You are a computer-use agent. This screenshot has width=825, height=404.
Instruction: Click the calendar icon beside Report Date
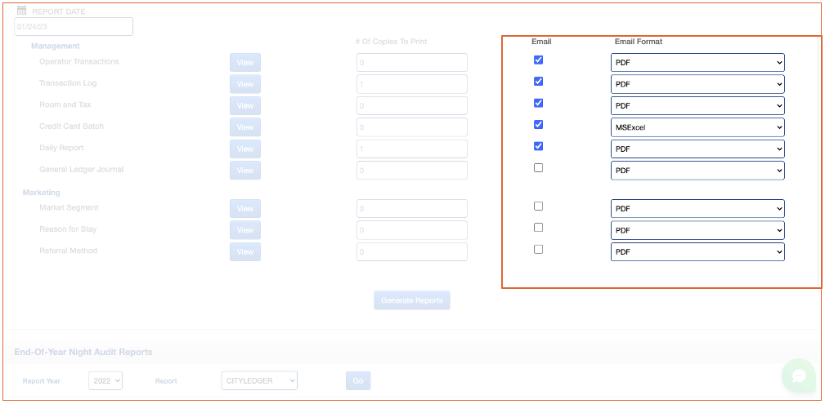(21, 11)
